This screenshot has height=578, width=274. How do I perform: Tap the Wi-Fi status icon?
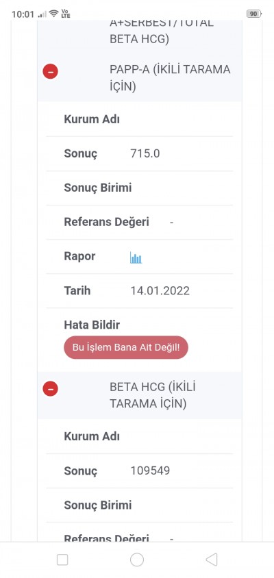54,14
